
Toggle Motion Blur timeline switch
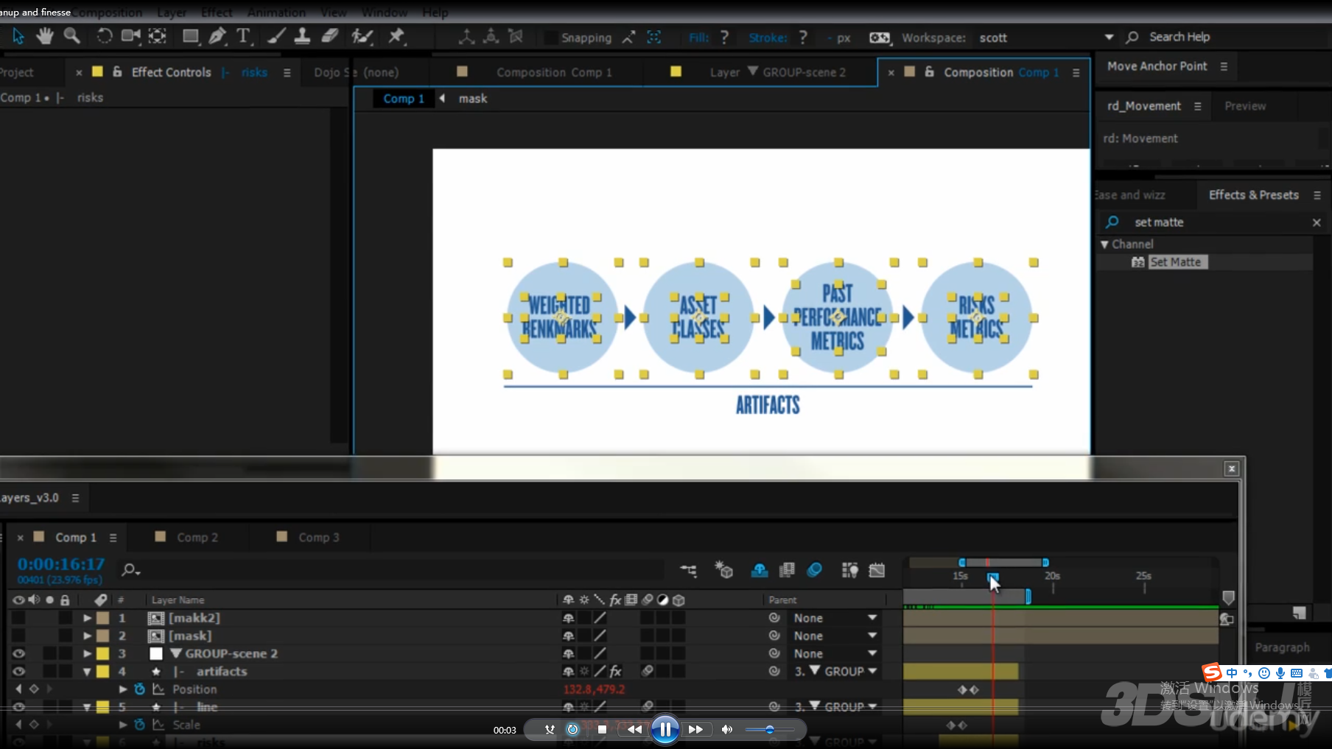point(814,570)
